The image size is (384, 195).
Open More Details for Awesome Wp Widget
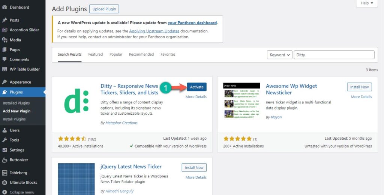coord(361,97)
